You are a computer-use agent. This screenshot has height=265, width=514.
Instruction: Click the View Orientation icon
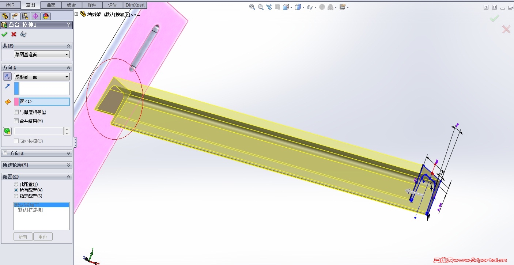tap(286, 7)
